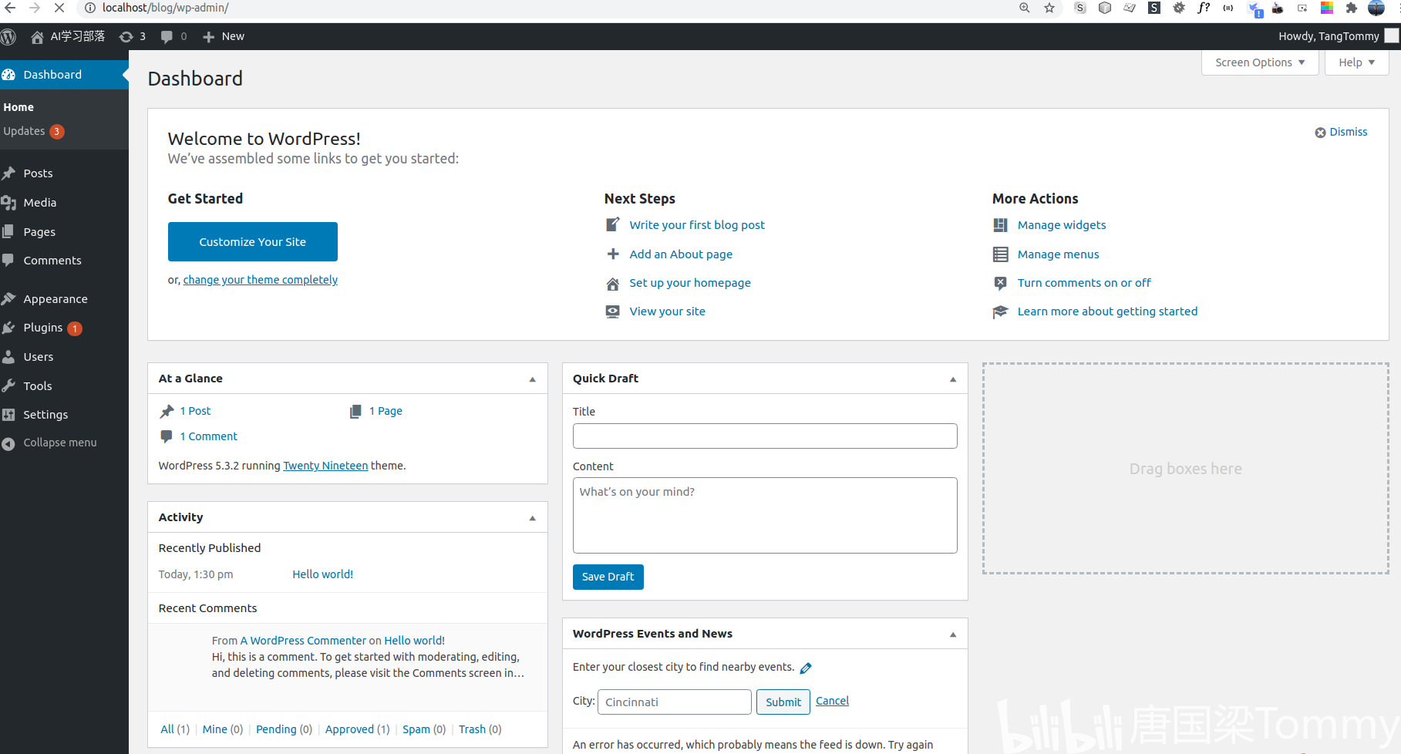Open the updates icon in admin bar
The image size is (1401, 754).
click(x=126, y=36)
